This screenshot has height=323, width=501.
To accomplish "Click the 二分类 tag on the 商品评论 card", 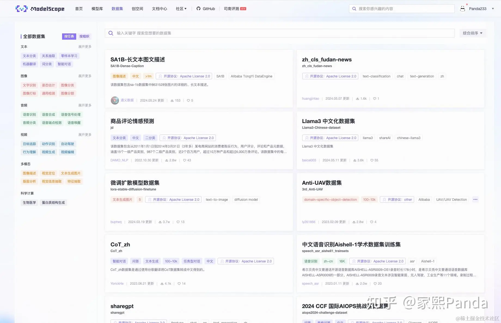I will 150,138.
